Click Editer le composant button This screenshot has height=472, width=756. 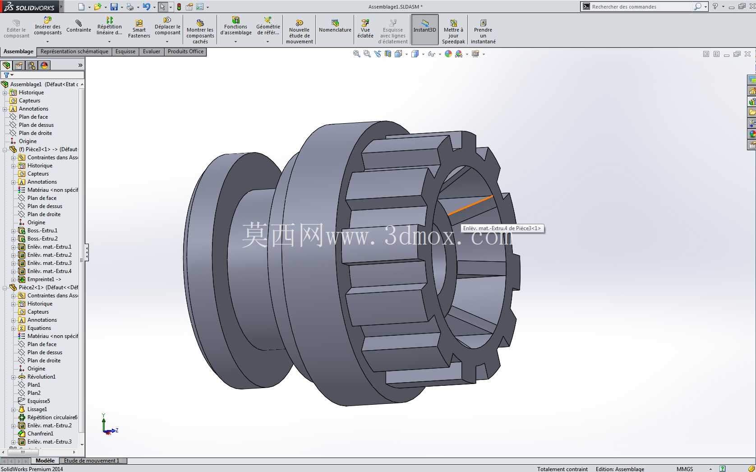[16, 29]
